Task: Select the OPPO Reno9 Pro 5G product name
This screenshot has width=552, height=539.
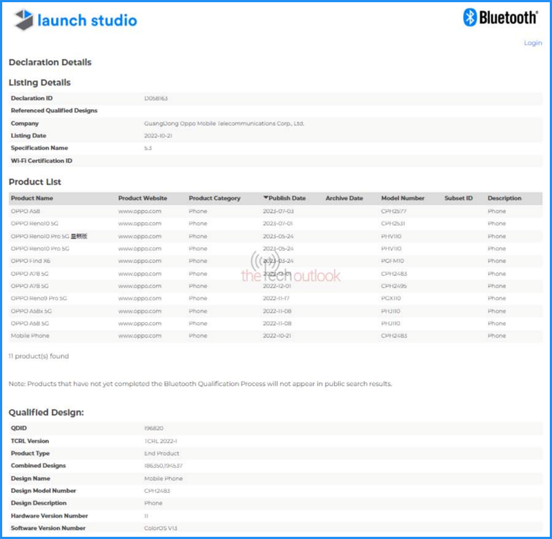Action: pos(39,298)
